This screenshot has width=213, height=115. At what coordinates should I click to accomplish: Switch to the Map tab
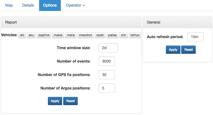(x=9, y=5)
